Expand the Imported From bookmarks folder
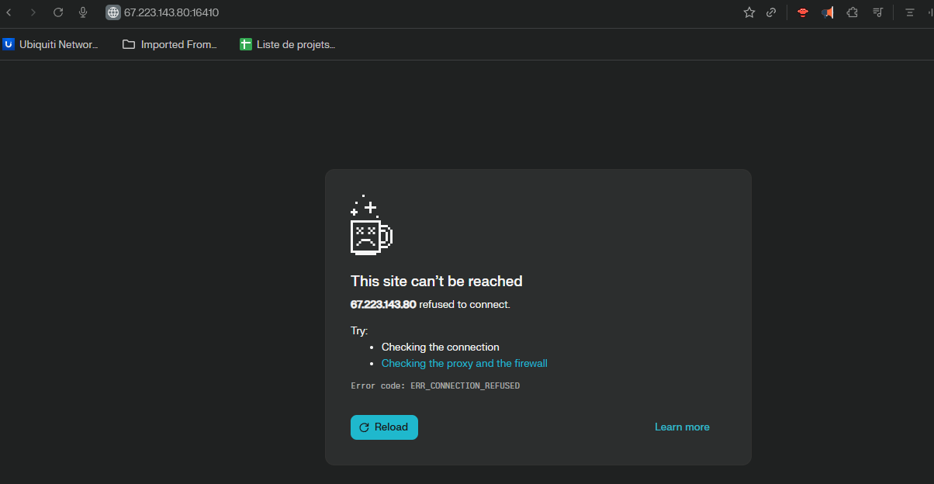This screenshot has width=934, height=484. pos(170,45)
